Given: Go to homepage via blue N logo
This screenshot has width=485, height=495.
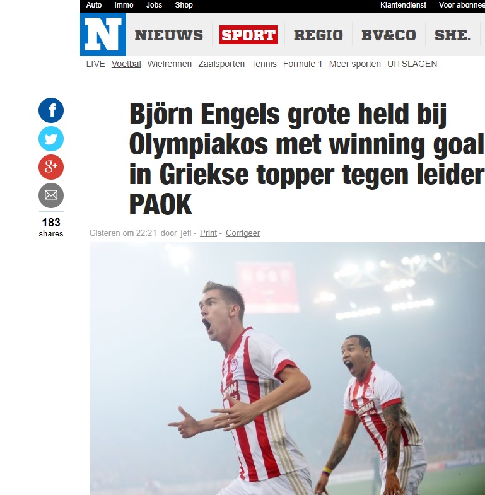Looking at the screenshot, I should coord(103,35).
